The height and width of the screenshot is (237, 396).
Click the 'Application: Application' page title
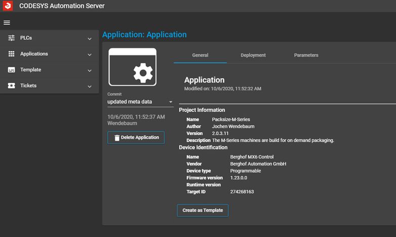[x=144, y=34]
